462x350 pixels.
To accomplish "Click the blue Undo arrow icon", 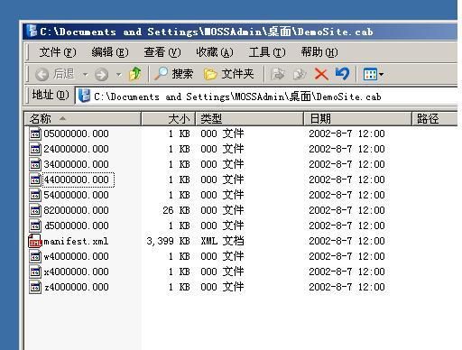I will click(343, 73).
